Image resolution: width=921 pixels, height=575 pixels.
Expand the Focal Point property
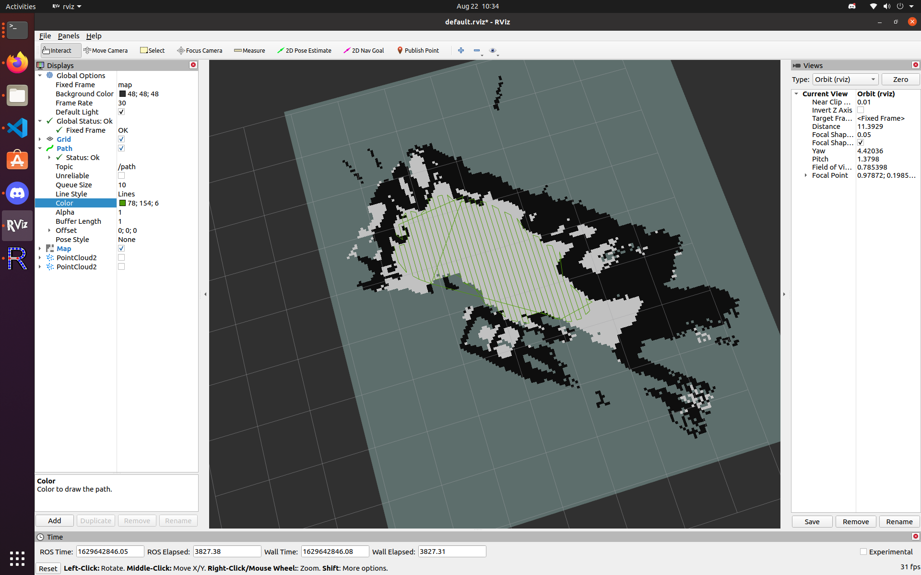coord(805,175)
